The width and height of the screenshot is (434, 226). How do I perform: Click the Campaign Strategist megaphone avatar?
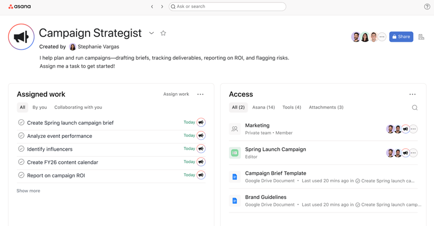click(21, 37)
